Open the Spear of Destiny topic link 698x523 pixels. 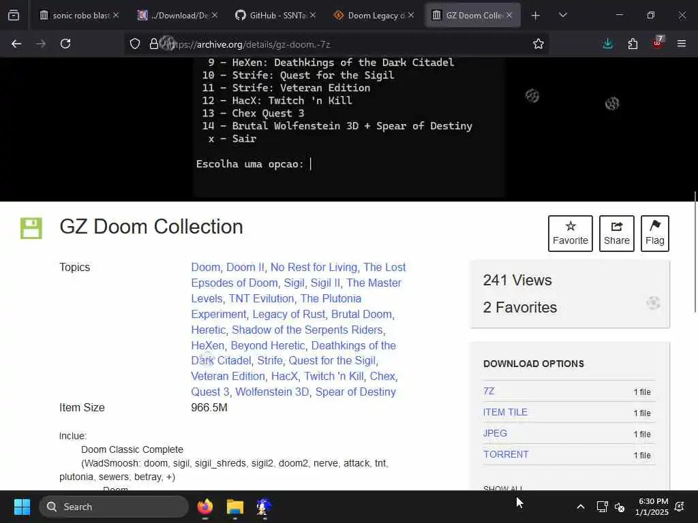(356, 392)
